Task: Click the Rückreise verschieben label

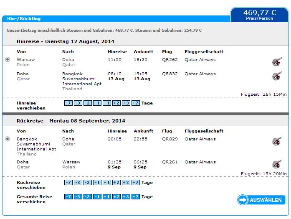Action: [31, 185]
